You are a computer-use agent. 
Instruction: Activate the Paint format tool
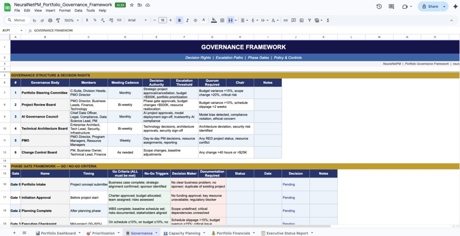[58, 21]
